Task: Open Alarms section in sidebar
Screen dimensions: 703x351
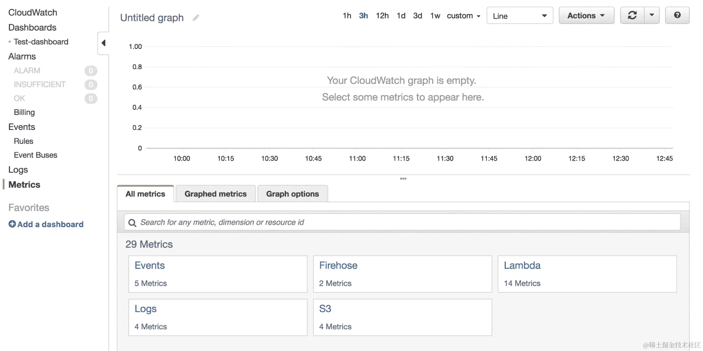Action: [x=22, y=57]
